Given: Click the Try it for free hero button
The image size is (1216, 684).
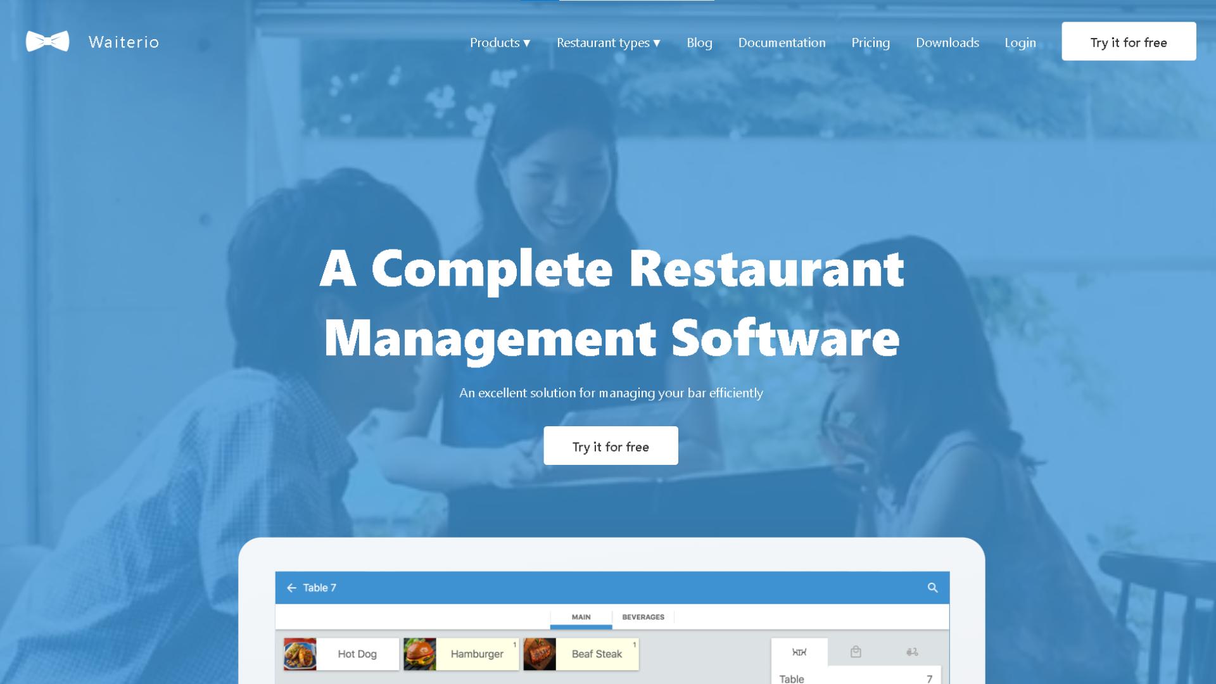Looking at the screenshot, I should (x=611, y=446).
